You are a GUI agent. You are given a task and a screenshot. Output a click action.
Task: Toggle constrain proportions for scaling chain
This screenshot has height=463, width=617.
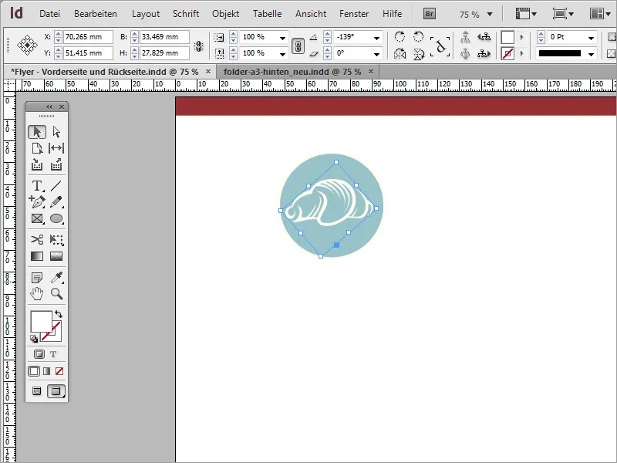(x=298, y=46)
